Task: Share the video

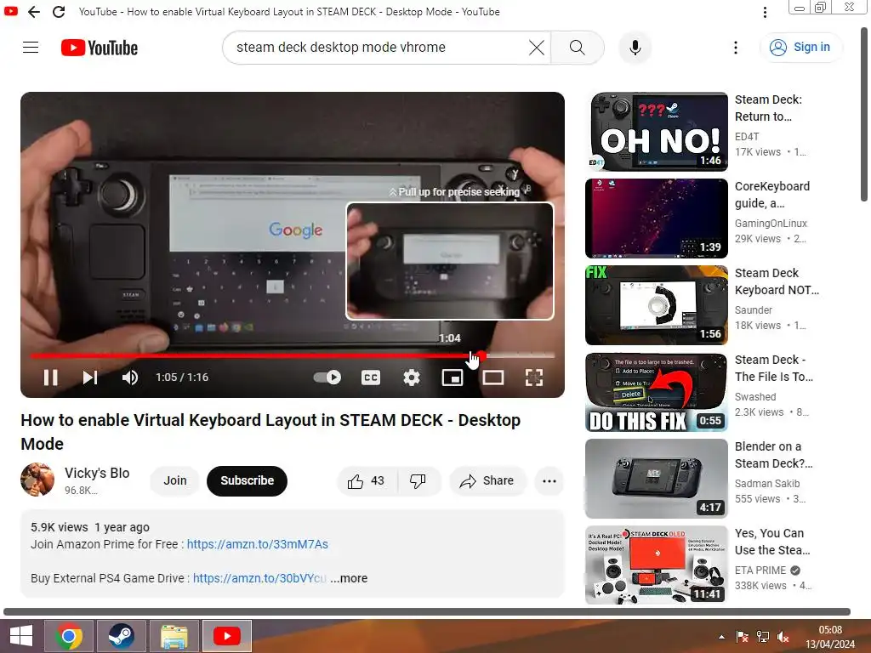Action: (487, 481)
